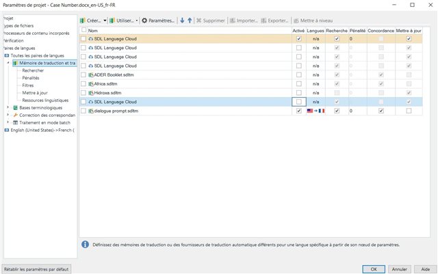The width and height of the screenshot is (438, 274).
Task: Click the cloud icon of the highlighted SDL Language Cloud row
Action: coord(91,102)
